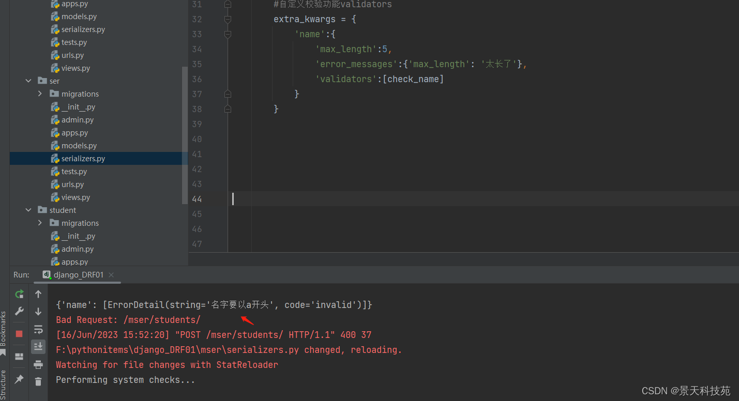Viewport: 739px width, 401px height.
Task: Click check_name in validators list
Action: pos(413,79)
